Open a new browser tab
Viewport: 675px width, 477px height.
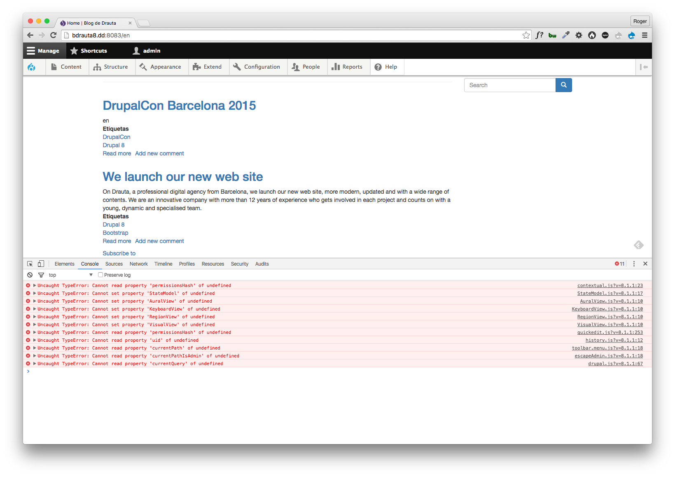(143, 23)
